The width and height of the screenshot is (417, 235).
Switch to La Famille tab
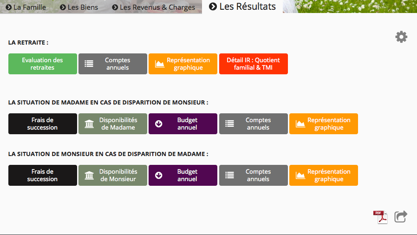coord(26,7)
